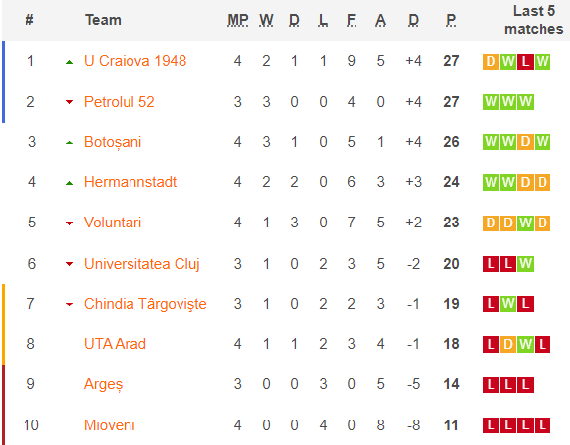Open the Mioveni team link

[110, 425]
